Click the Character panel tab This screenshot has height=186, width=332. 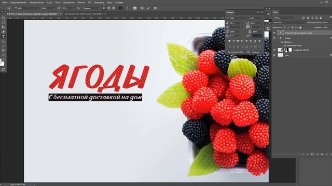[x=230, y=12]
